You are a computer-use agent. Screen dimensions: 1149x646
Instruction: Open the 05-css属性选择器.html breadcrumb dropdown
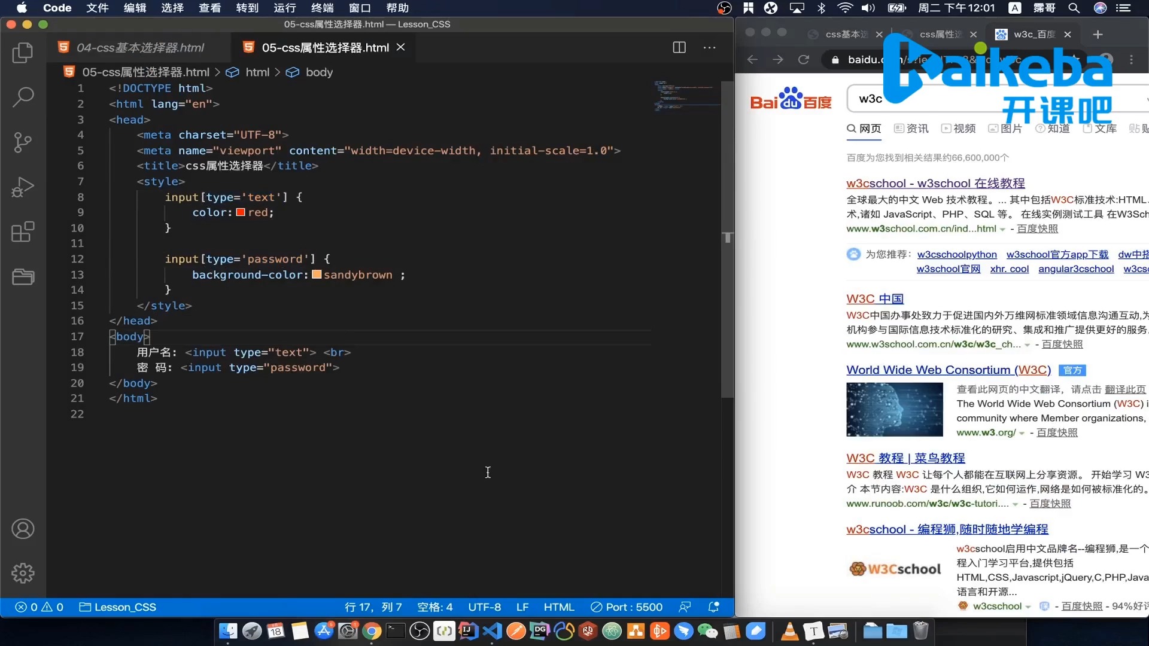click(145, 72)
